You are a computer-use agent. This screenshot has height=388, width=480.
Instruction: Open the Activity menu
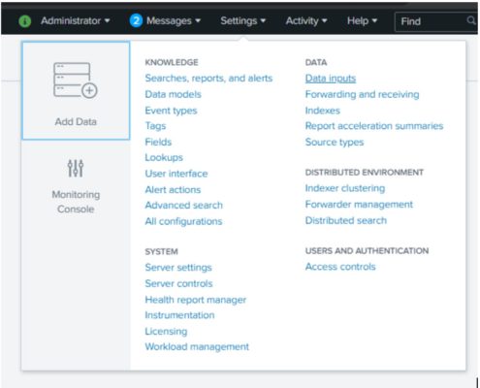(x=306, y=21)
